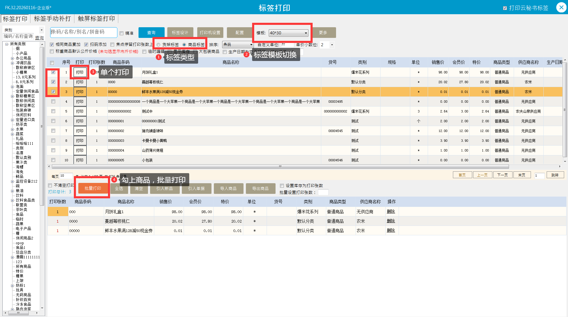Select the 货架标签 radio button

159,45
